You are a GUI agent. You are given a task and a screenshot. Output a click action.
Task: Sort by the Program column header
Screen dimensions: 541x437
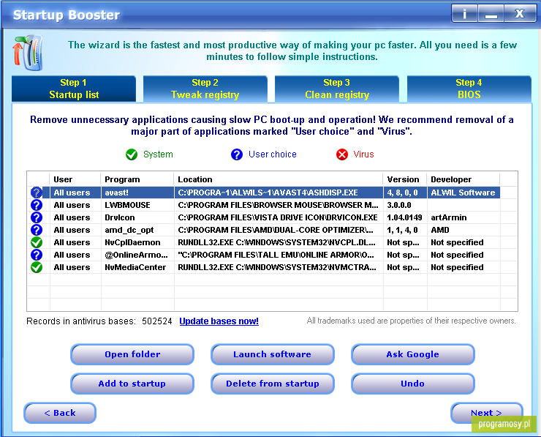click(x=137, y=179)
